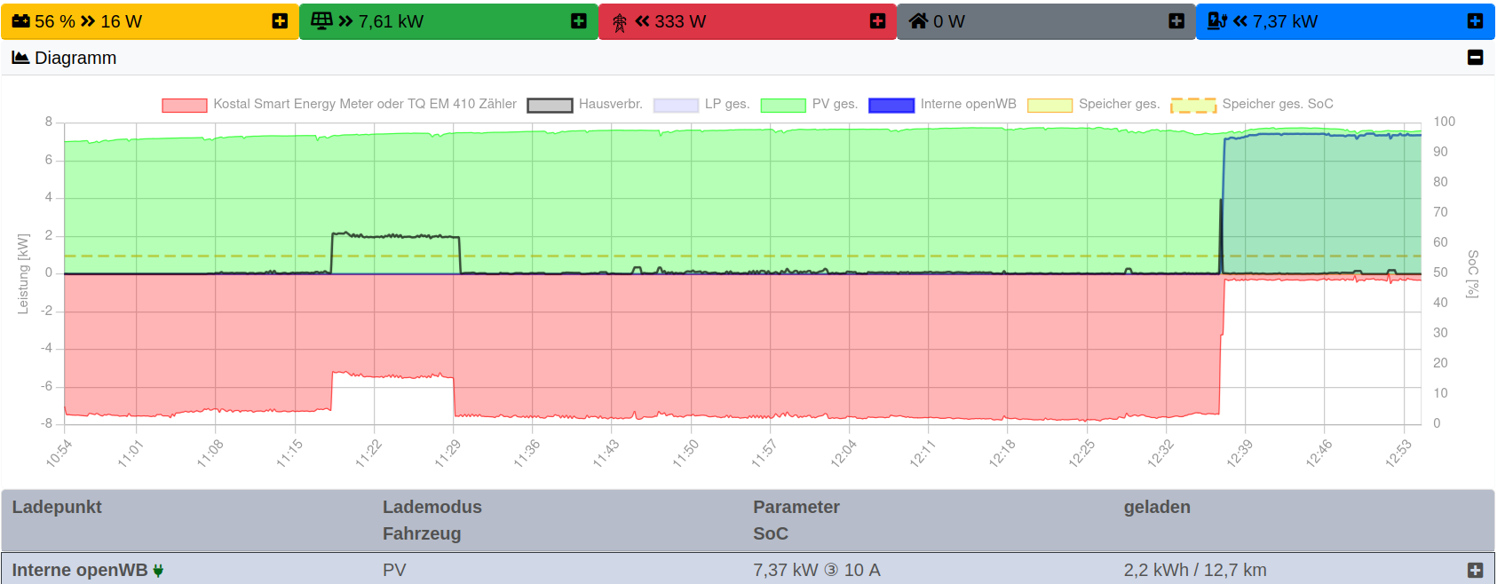Toggle the PV ges. legend swatch
The width and height of the screenshot is (1497, 584).
(x=783, y=105)
